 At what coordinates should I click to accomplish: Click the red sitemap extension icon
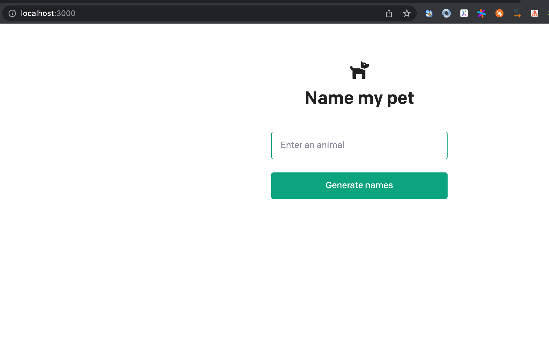point(535,13)
